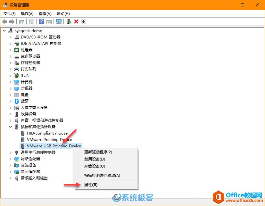265x206 pixels.
Task: Click the blue Help question-mark icon
Action: tap(41, 21)
